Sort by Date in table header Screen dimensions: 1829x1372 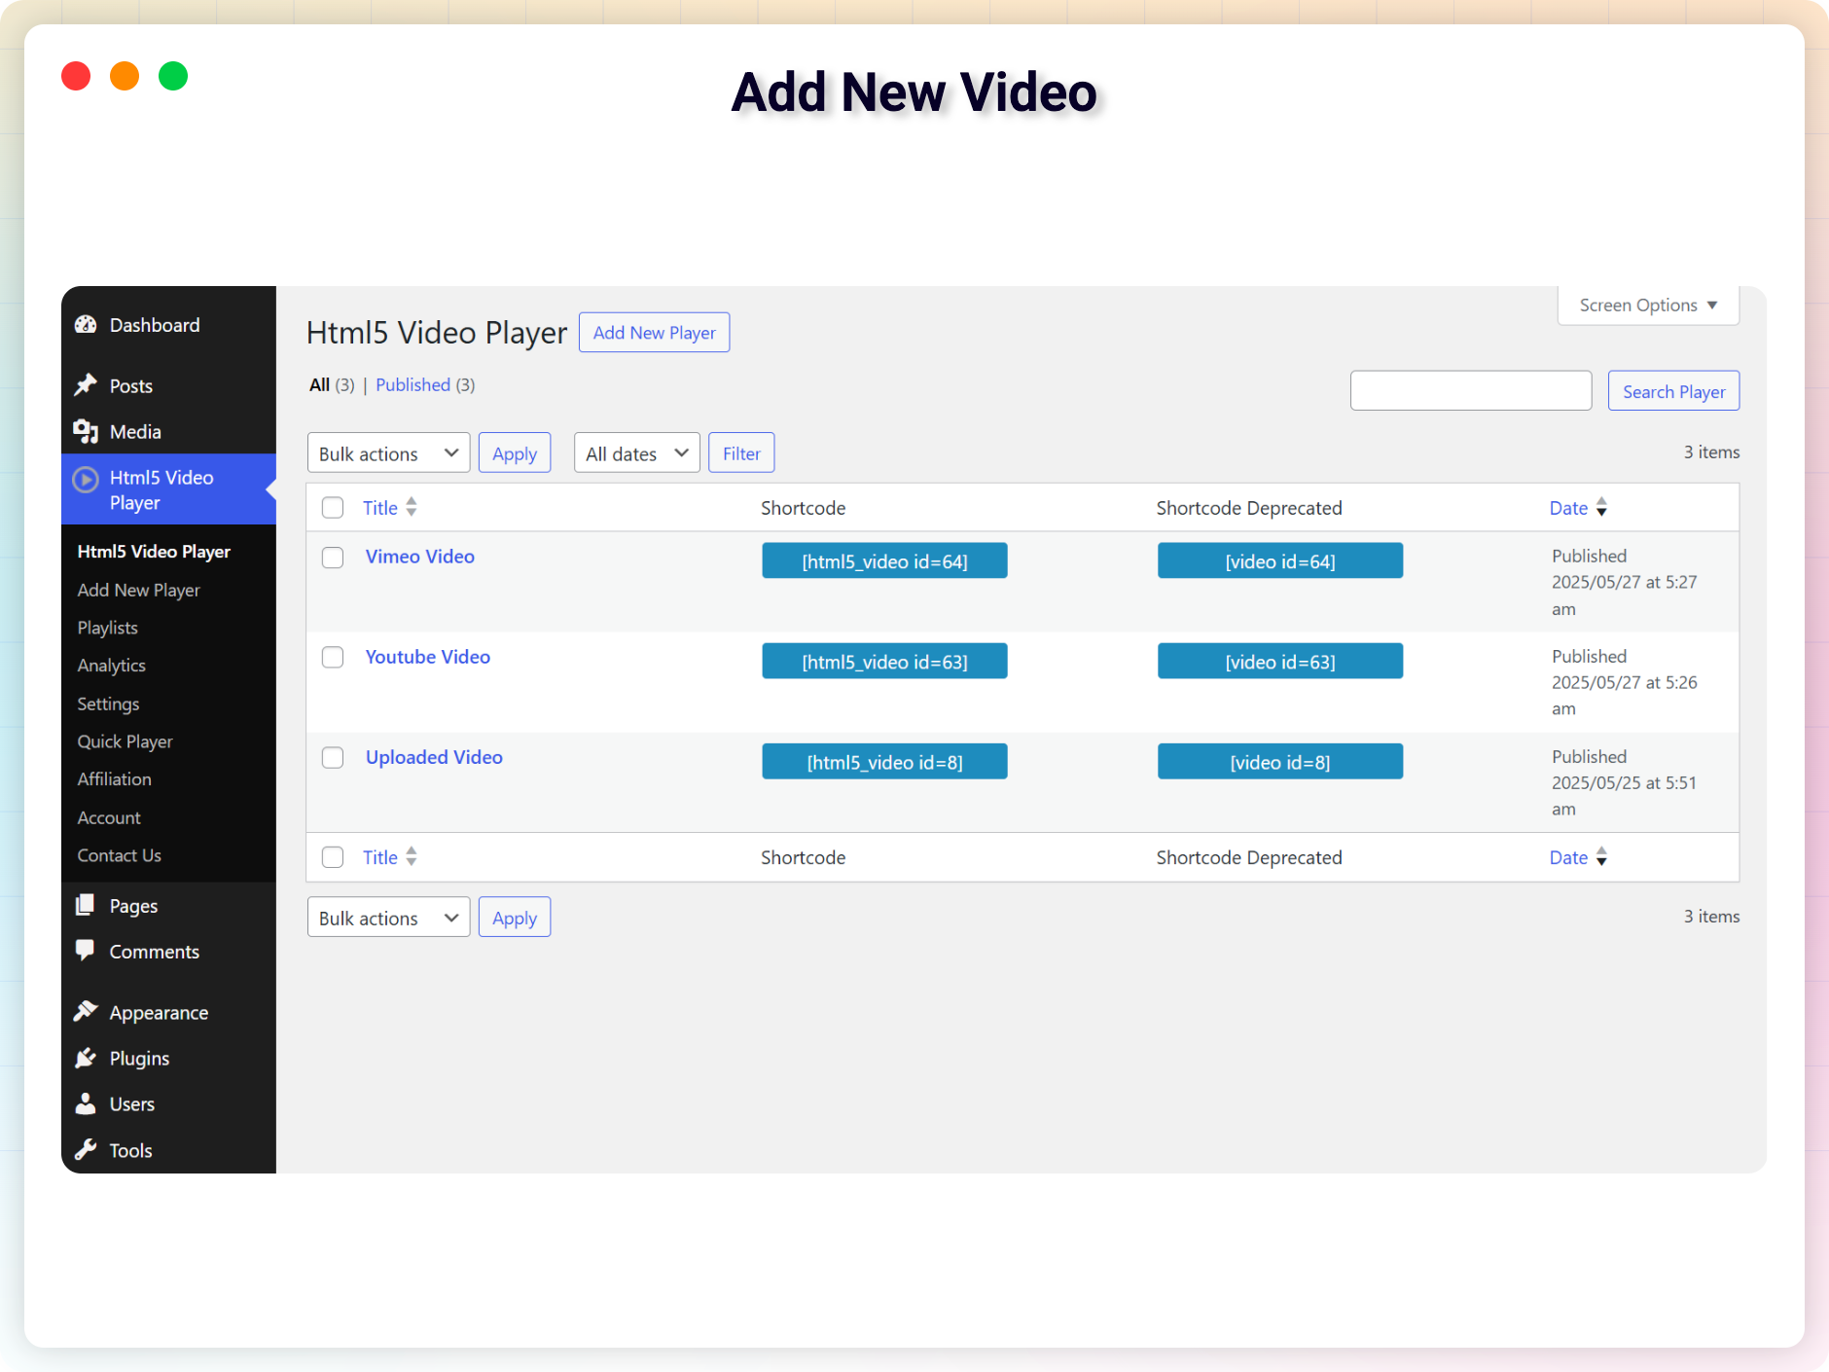pyautogui.click(x=1568, y=508)
